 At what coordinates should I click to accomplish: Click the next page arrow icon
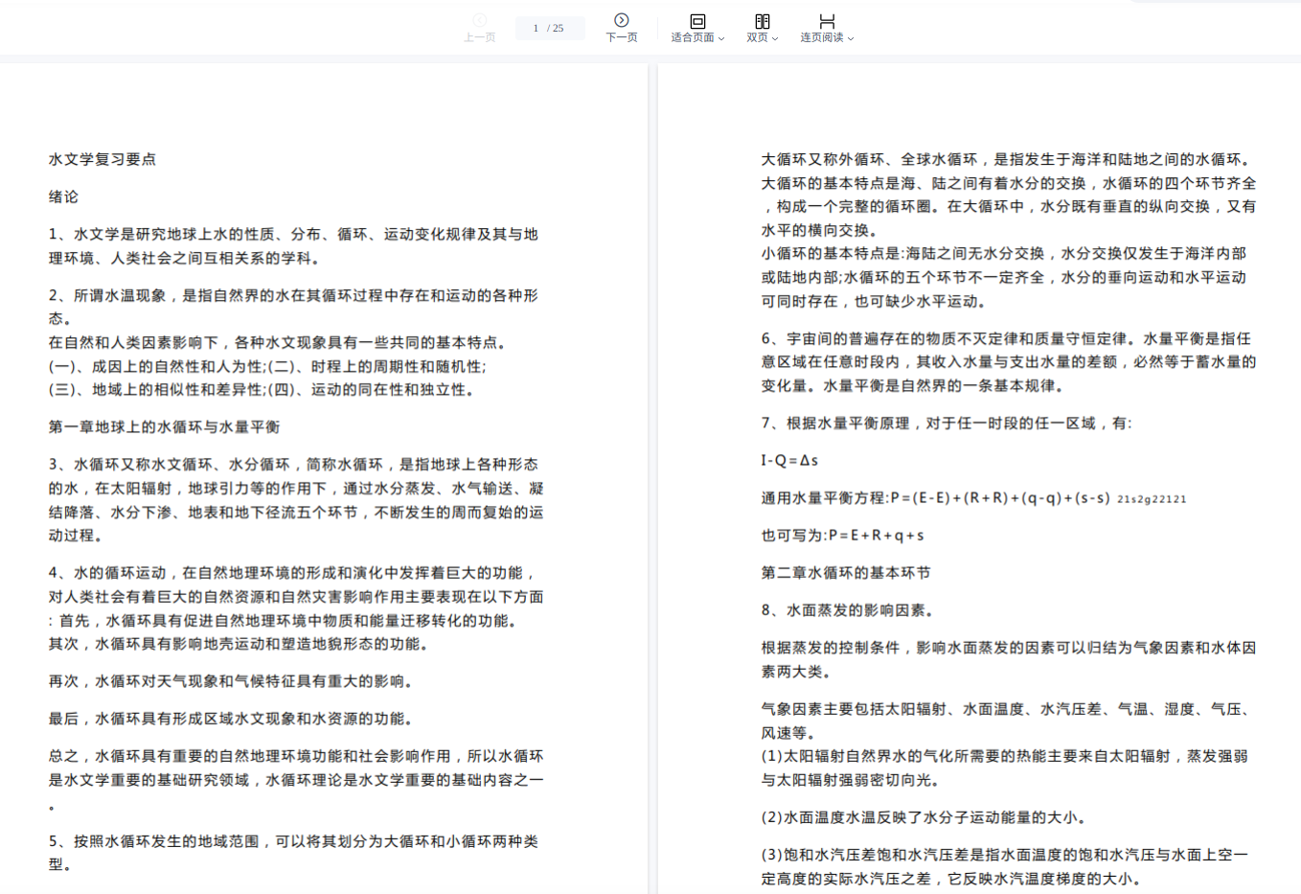[x=621, y=20]
